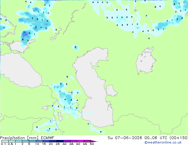This screenshot has width=188, height=145.
Task: Click the 10–15 mm blue legend swatch
Action: 39,141
